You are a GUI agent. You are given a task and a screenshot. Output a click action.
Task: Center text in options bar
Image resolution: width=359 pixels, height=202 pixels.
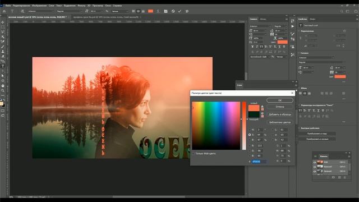pyautogui.click(x=139, y=11)
